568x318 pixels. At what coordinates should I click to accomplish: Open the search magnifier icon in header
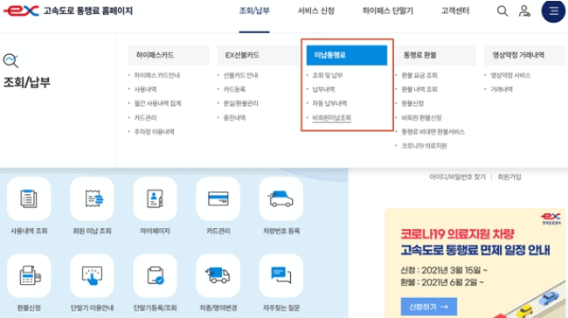502,10
